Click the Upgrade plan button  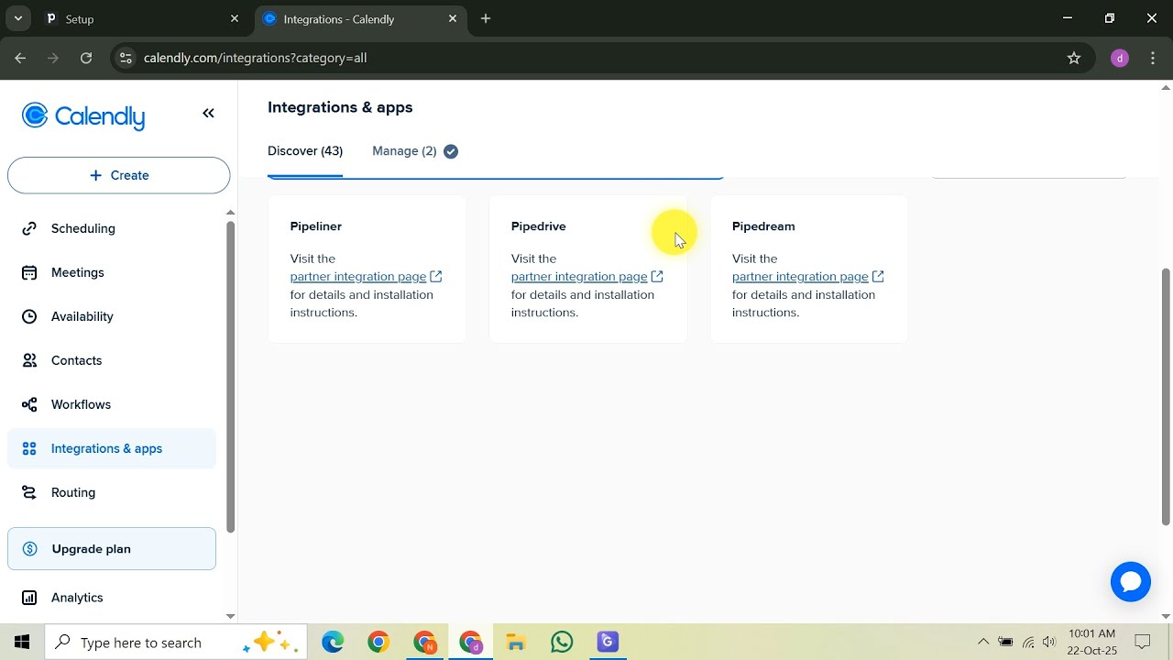pyautogui.click(x=112, y=549)
